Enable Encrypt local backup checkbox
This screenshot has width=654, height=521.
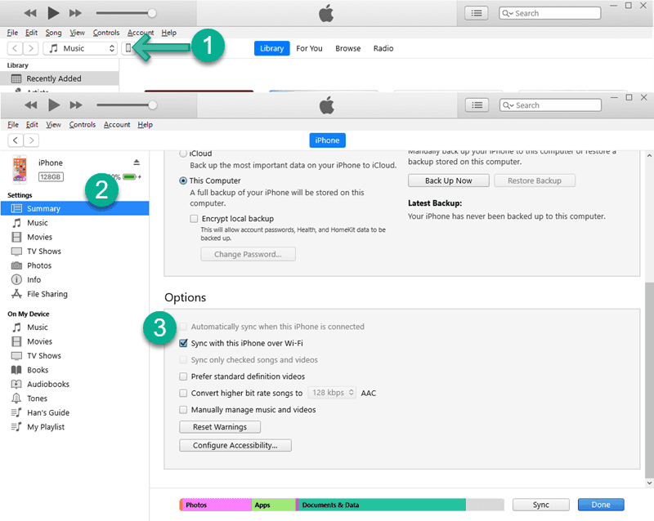coord(194,218)
